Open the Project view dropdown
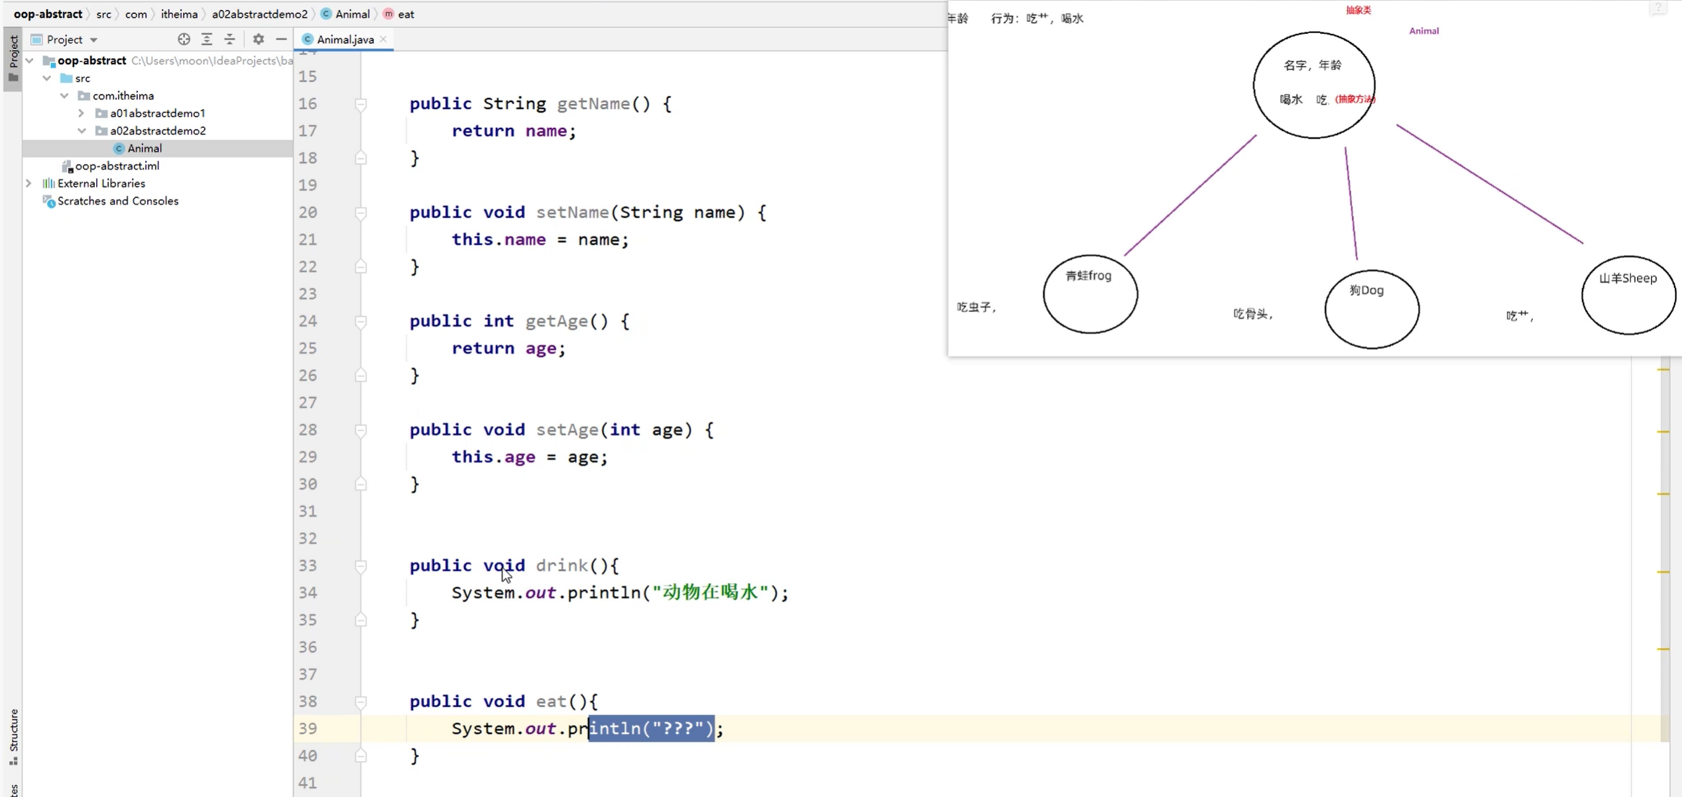1682x797 pixels. [x=93, y=40]
